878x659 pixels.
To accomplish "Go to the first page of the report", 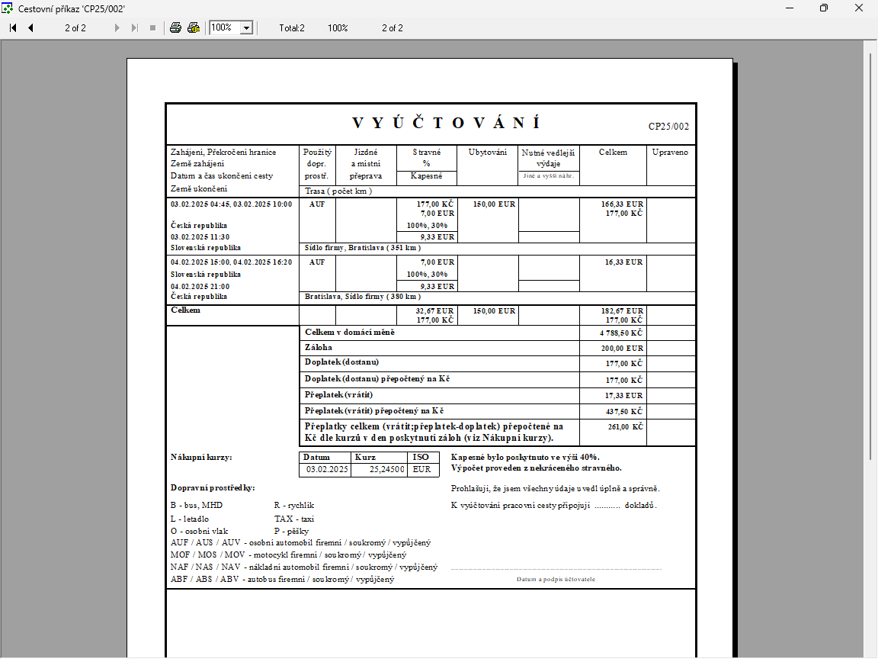I will click(x=13, y=27).
